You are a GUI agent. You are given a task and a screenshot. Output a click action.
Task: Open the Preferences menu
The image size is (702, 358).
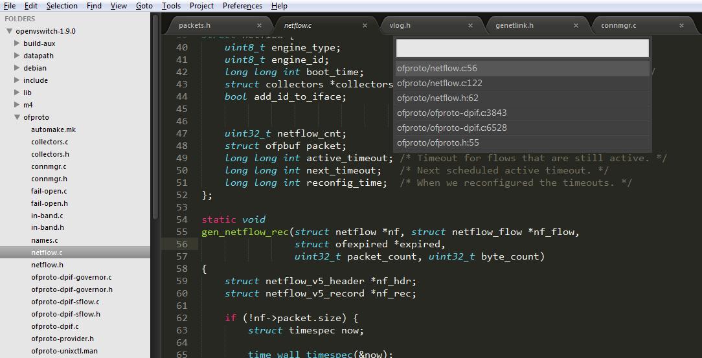[x=242, y=6]
